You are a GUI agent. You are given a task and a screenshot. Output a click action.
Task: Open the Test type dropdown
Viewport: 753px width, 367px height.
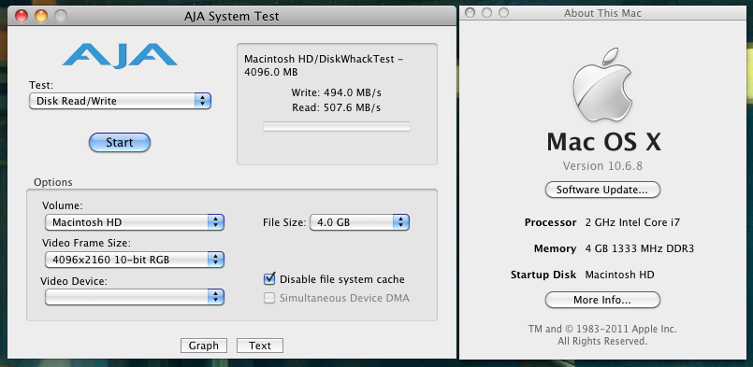[120, 101]
